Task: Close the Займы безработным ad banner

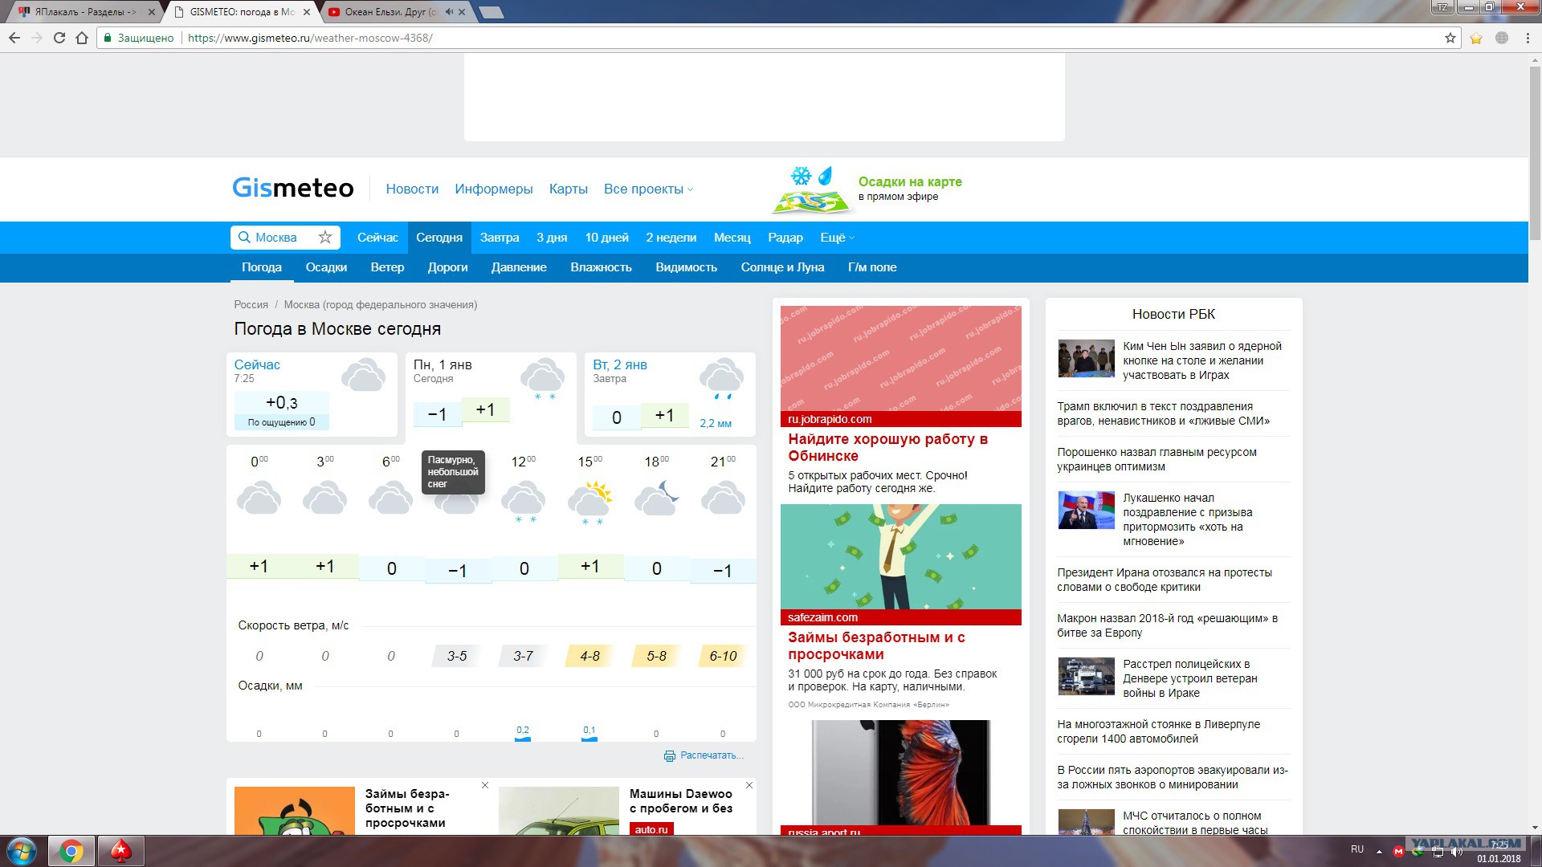Action: pyautogui.click(x=485, y=785)
